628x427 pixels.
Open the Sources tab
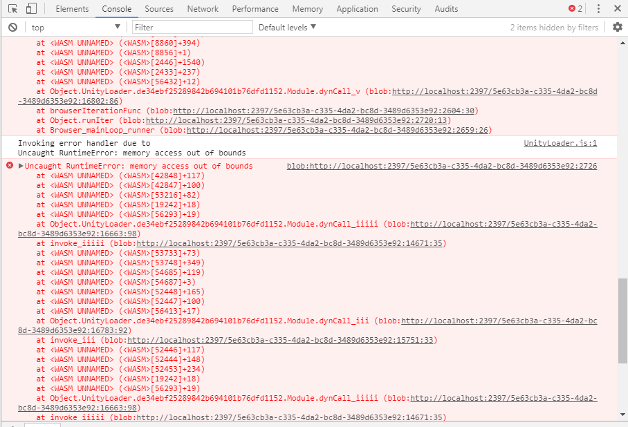[159, 9]
